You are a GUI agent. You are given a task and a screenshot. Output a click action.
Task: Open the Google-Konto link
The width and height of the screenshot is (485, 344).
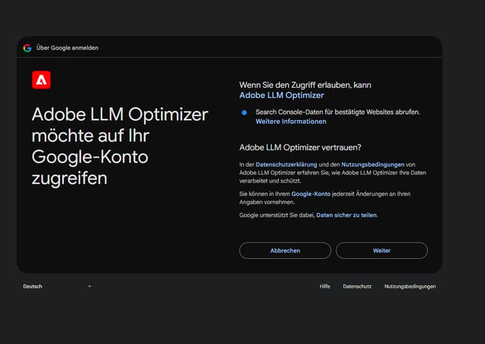(x=311, y=194)
